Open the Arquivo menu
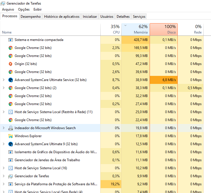The image size is (211, 193). click(x=8, y=9)
